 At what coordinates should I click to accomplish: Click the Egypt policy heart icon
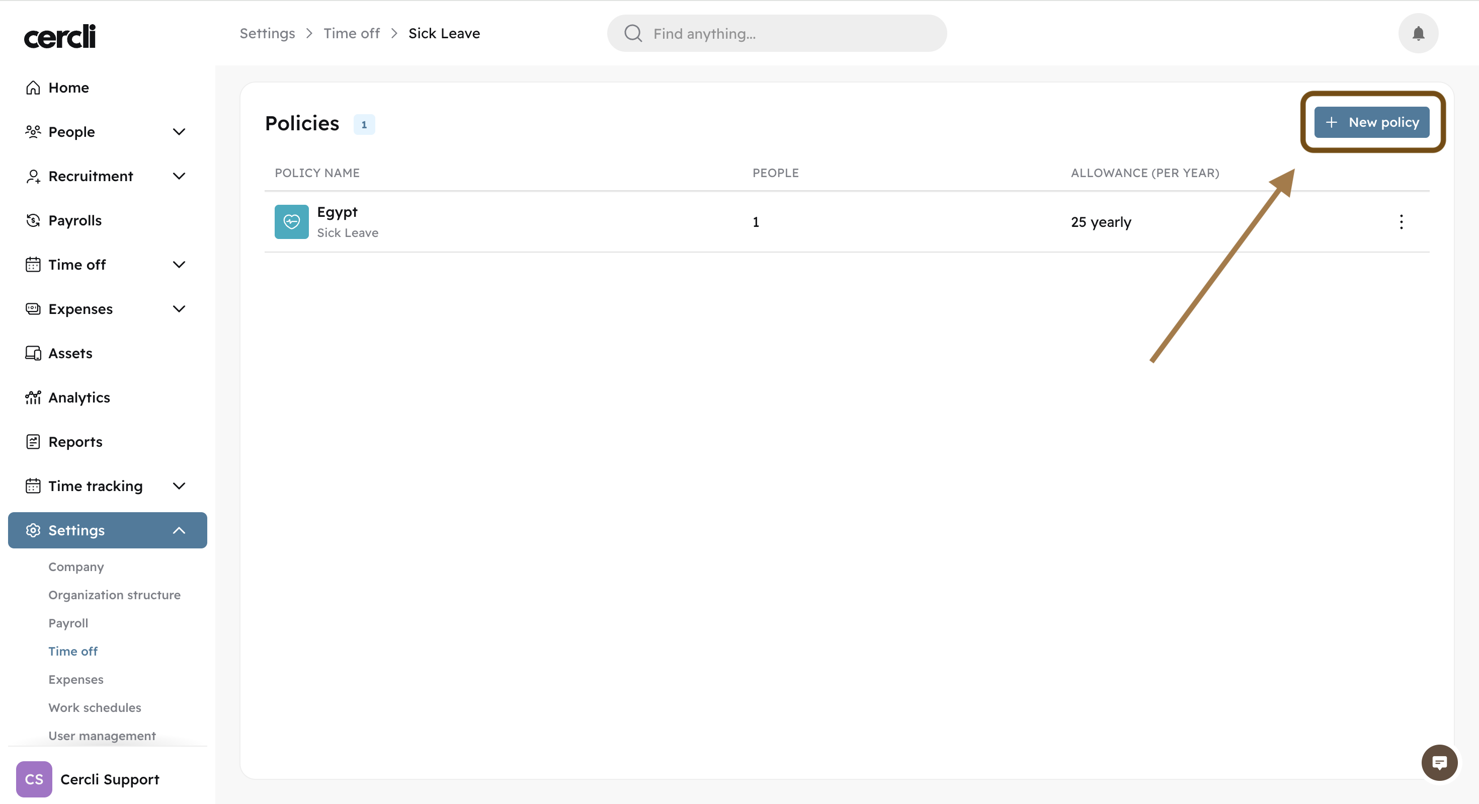click(291, 222)
